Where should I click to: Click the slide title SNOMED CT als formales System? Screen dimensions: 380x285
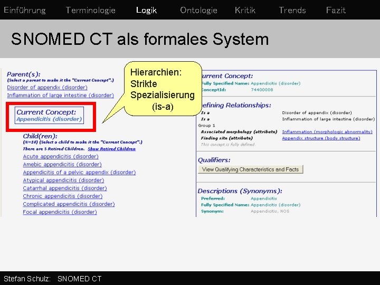click(x=140, y=39)
